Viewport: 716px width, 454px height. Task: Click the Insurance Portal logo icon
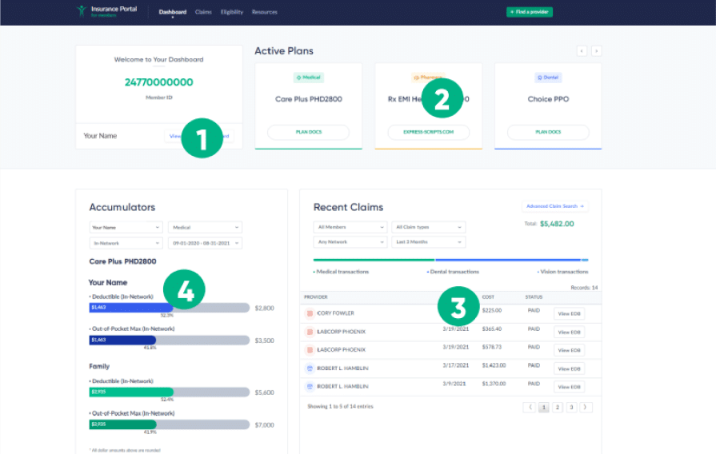point(81,11)
